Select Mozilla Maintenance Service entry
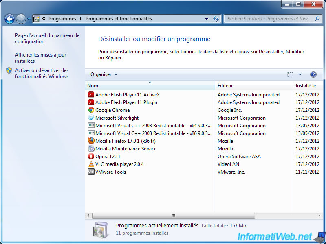This screenshot has width=326, height=244. 204,149
